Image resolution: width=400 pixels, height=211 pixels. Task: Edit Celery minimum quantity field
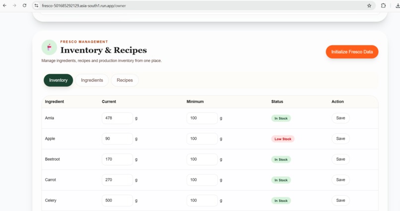point(202,201)
